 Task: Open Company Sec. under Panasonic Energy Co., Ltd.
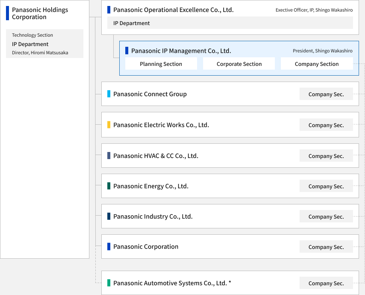point(326,186)
